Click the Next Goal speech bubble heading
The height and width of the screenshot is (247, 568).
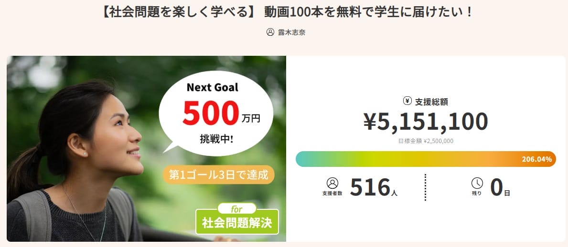pyautogui.click(x=212, y=87)
